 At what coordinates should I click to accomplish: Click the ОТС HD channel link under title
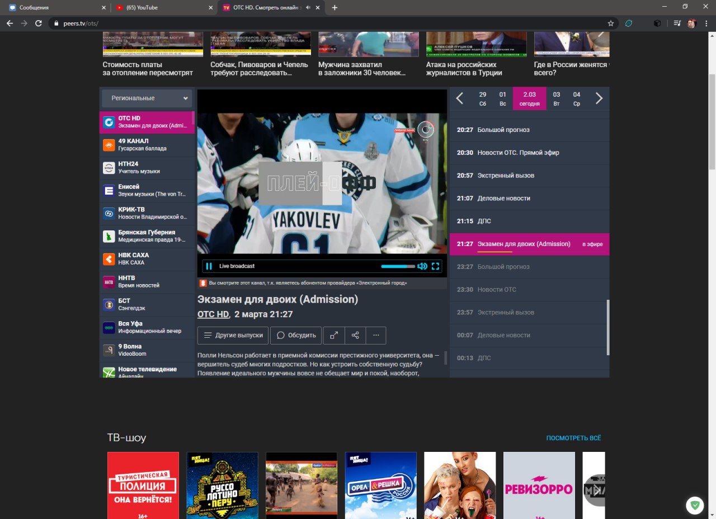point(213,314)
